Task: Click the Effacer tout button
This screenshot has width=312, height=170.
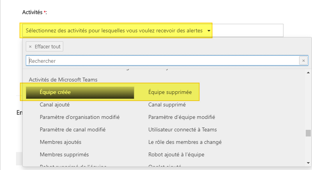Action: coord(45,47)
